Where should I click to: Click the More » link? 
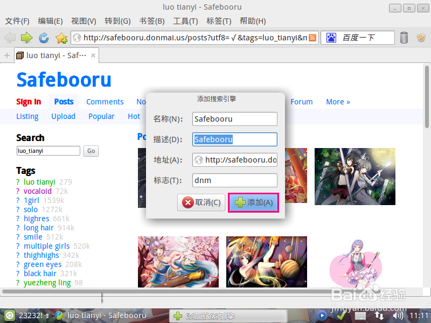tap(338, 102)
